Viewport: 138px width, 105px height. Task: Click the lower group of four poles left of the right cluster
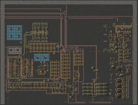coord(105,41)
